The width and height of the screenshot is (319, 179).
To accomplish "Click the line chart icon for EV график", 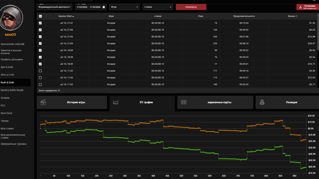I will pyautogui.click(x=116, y=102).
